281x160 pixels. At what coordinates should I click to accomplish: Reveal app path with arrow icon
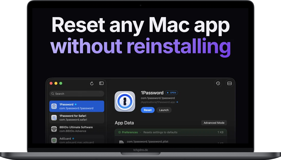[x=177, y=102]
